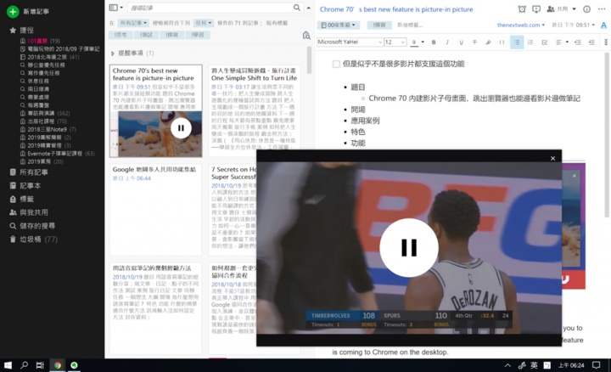Expand more toolbar options with double chevron
This screenshot has height=372, width=611.
click(x=606, y=42)
